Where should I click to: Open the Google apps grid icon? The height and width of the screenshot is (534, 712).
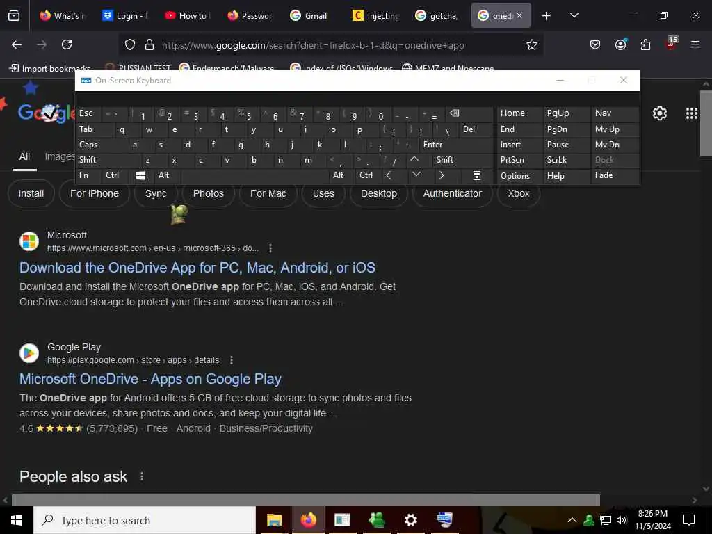[x=692, y=113]
